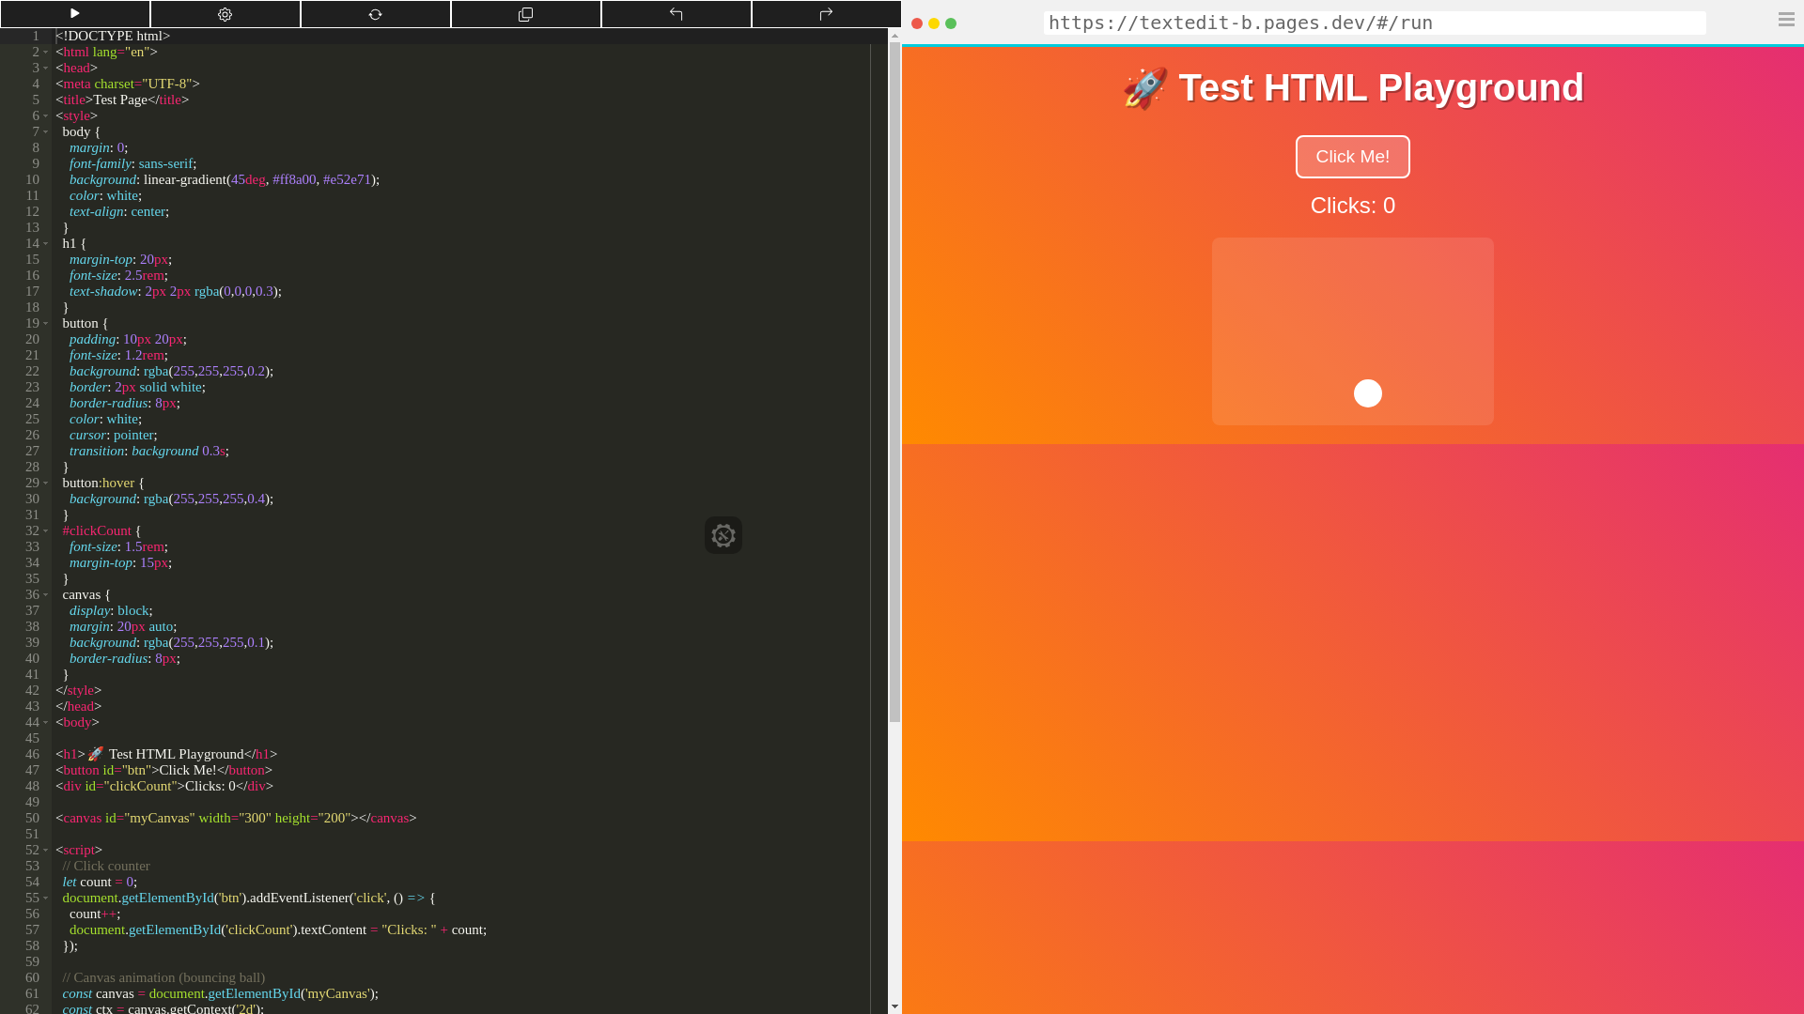Open the hamburger menu in the preview browser
This screenshot has height=1014, width=1804.
1786,19
